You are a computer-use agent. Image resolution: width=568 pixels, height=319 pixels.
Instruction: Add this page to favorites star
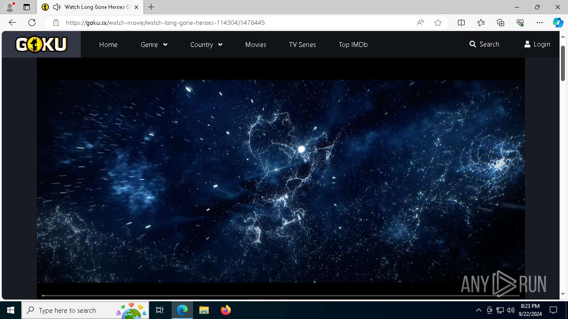coord(438,23)
